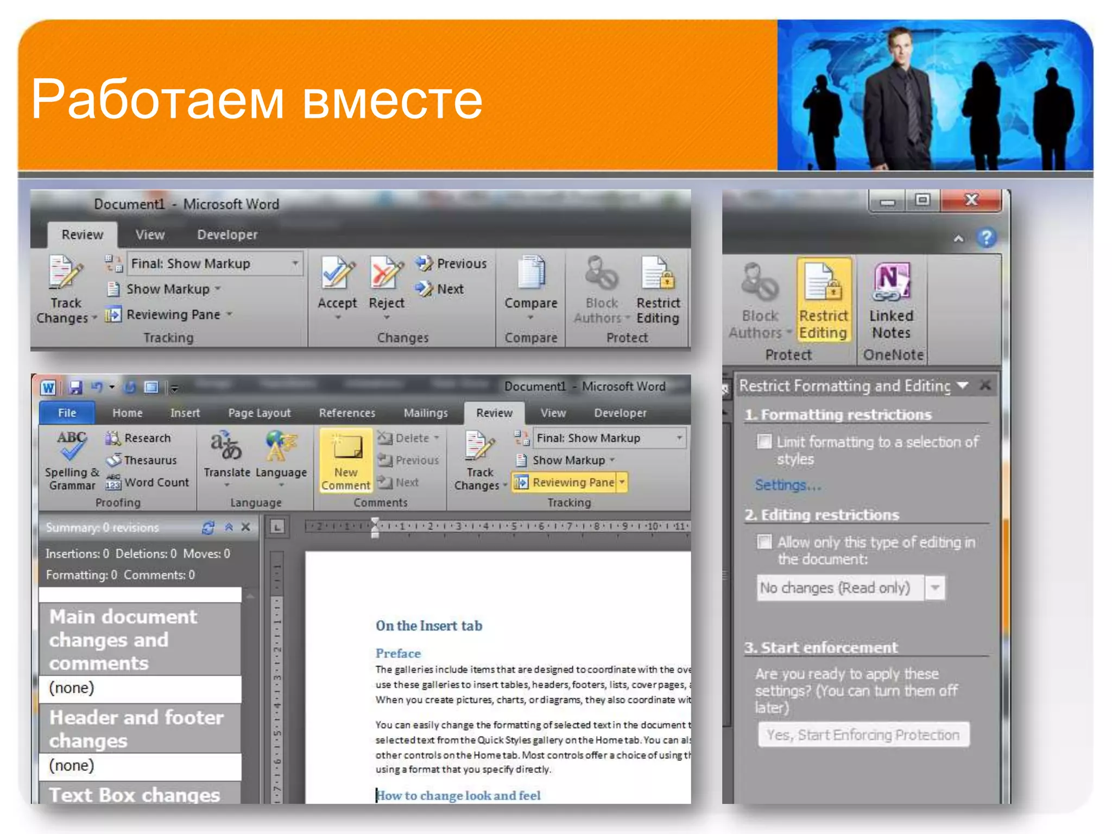The height and width of the screenshot is (834, 1112).
Task: Click Previous comment in Comments group
Action: 408,460
